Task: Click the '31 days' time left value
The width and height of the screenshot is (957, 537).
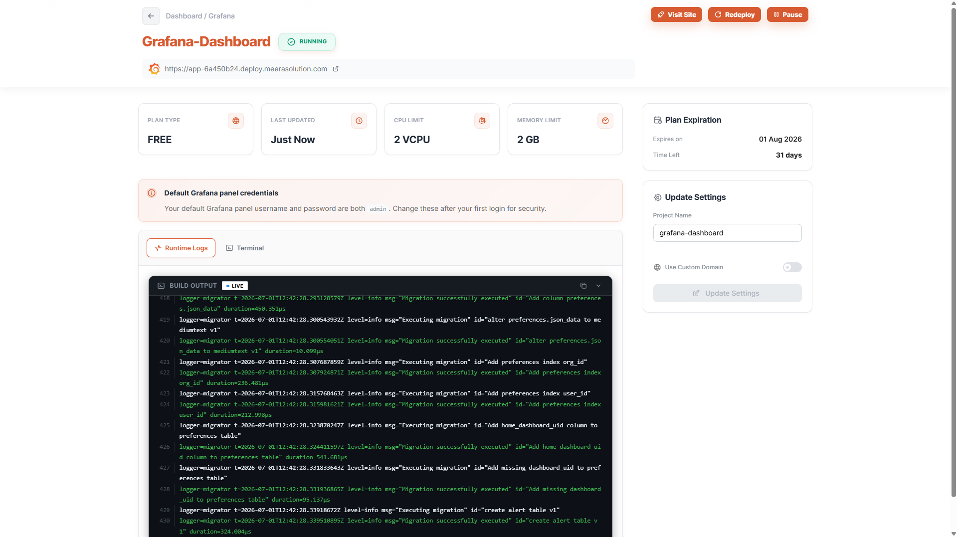Action: 788,155
